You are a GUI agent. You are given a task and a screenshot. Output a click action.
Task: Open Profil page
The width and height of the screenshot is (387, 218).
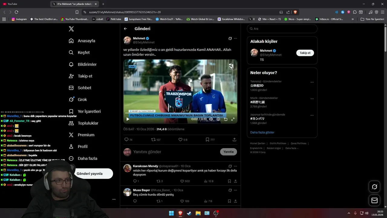point(78,147)
